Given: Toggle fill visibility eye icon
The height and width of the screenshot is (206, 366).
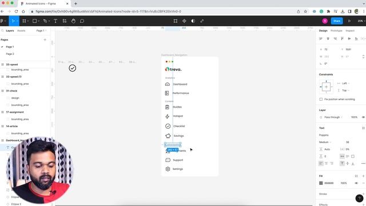Looking at the screenshot, I should [356, 183].
